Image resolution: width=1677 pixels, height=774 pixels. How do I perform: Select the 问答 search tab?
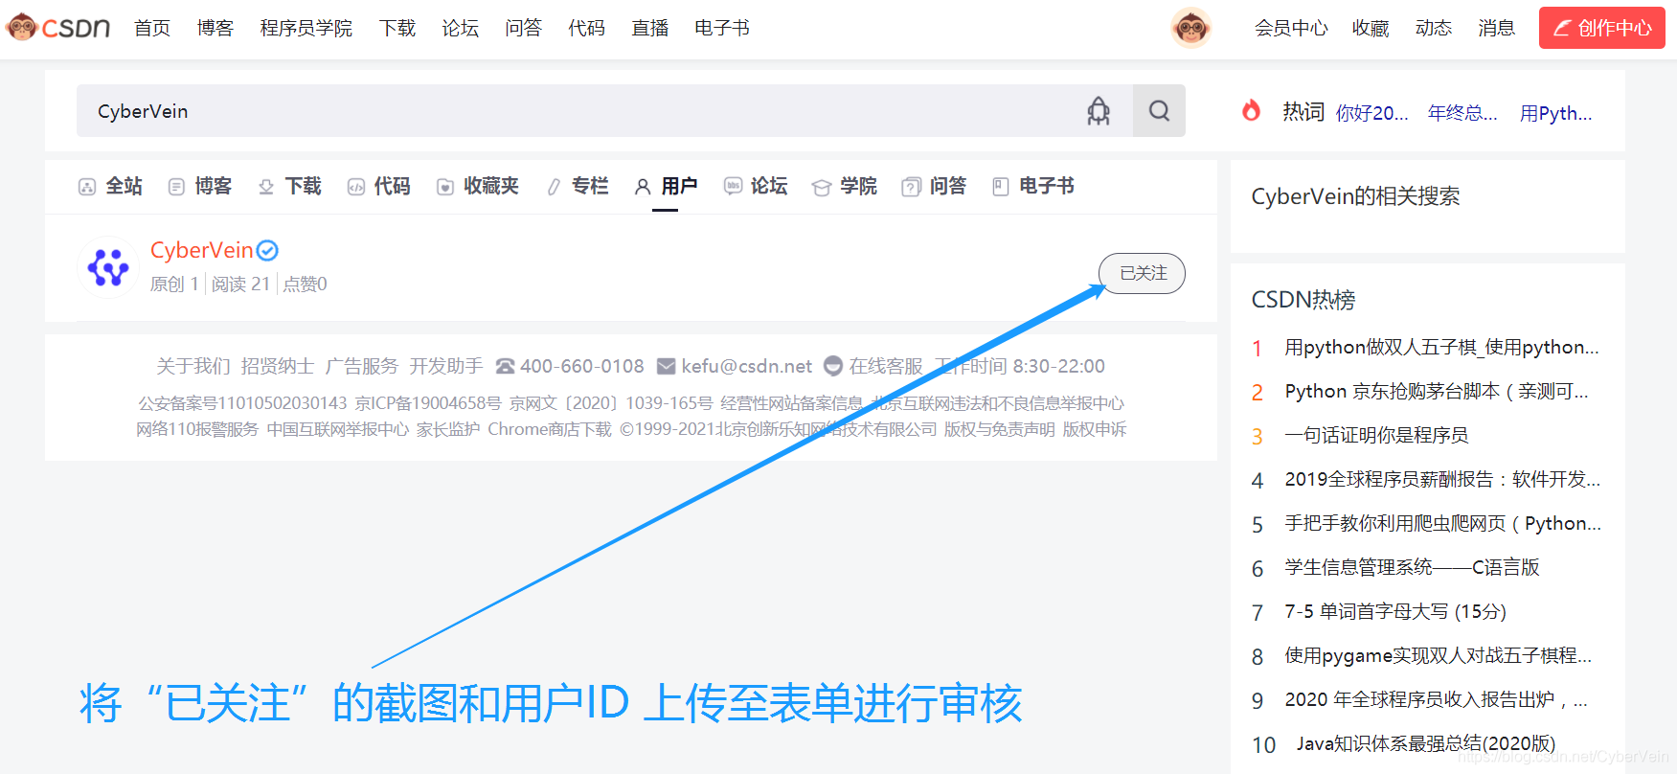click(935, 186)
